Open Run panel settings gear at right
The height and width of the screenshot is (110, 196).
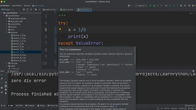[x=193, y=71]
